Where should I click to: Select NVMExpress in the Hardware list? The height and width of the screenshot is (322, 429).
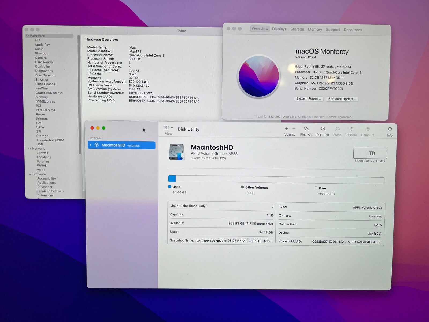coord(45,101)
